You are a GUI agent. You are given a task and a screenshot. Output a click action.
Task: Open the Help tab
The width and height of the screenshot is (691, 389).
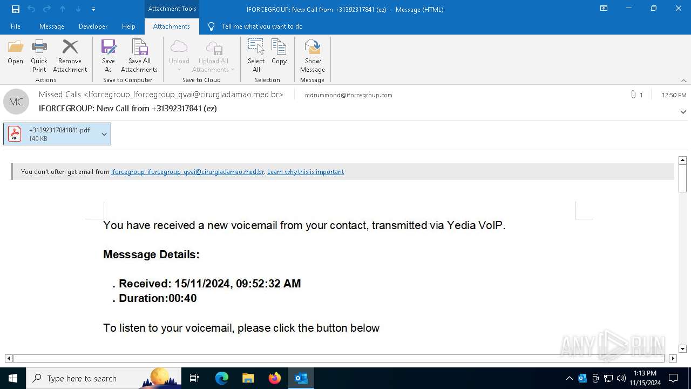coord(128,26)
